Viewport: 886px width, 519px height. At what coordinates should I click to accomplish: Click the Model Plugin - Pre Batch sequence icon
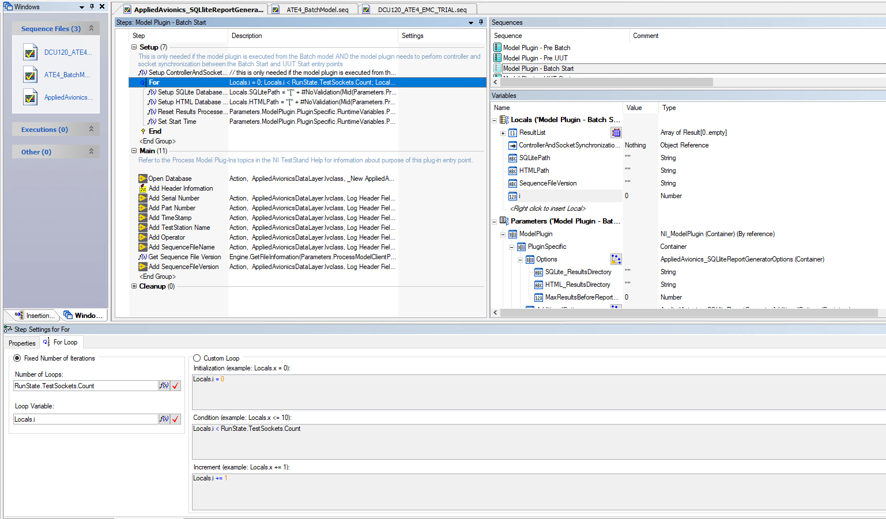pyautogui.click(x=497, y=48)
